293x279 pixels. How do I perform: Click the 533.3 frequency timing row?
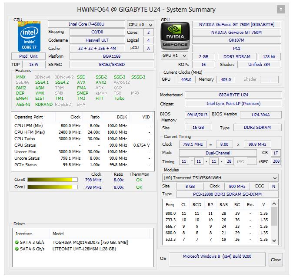coord(217,239)
